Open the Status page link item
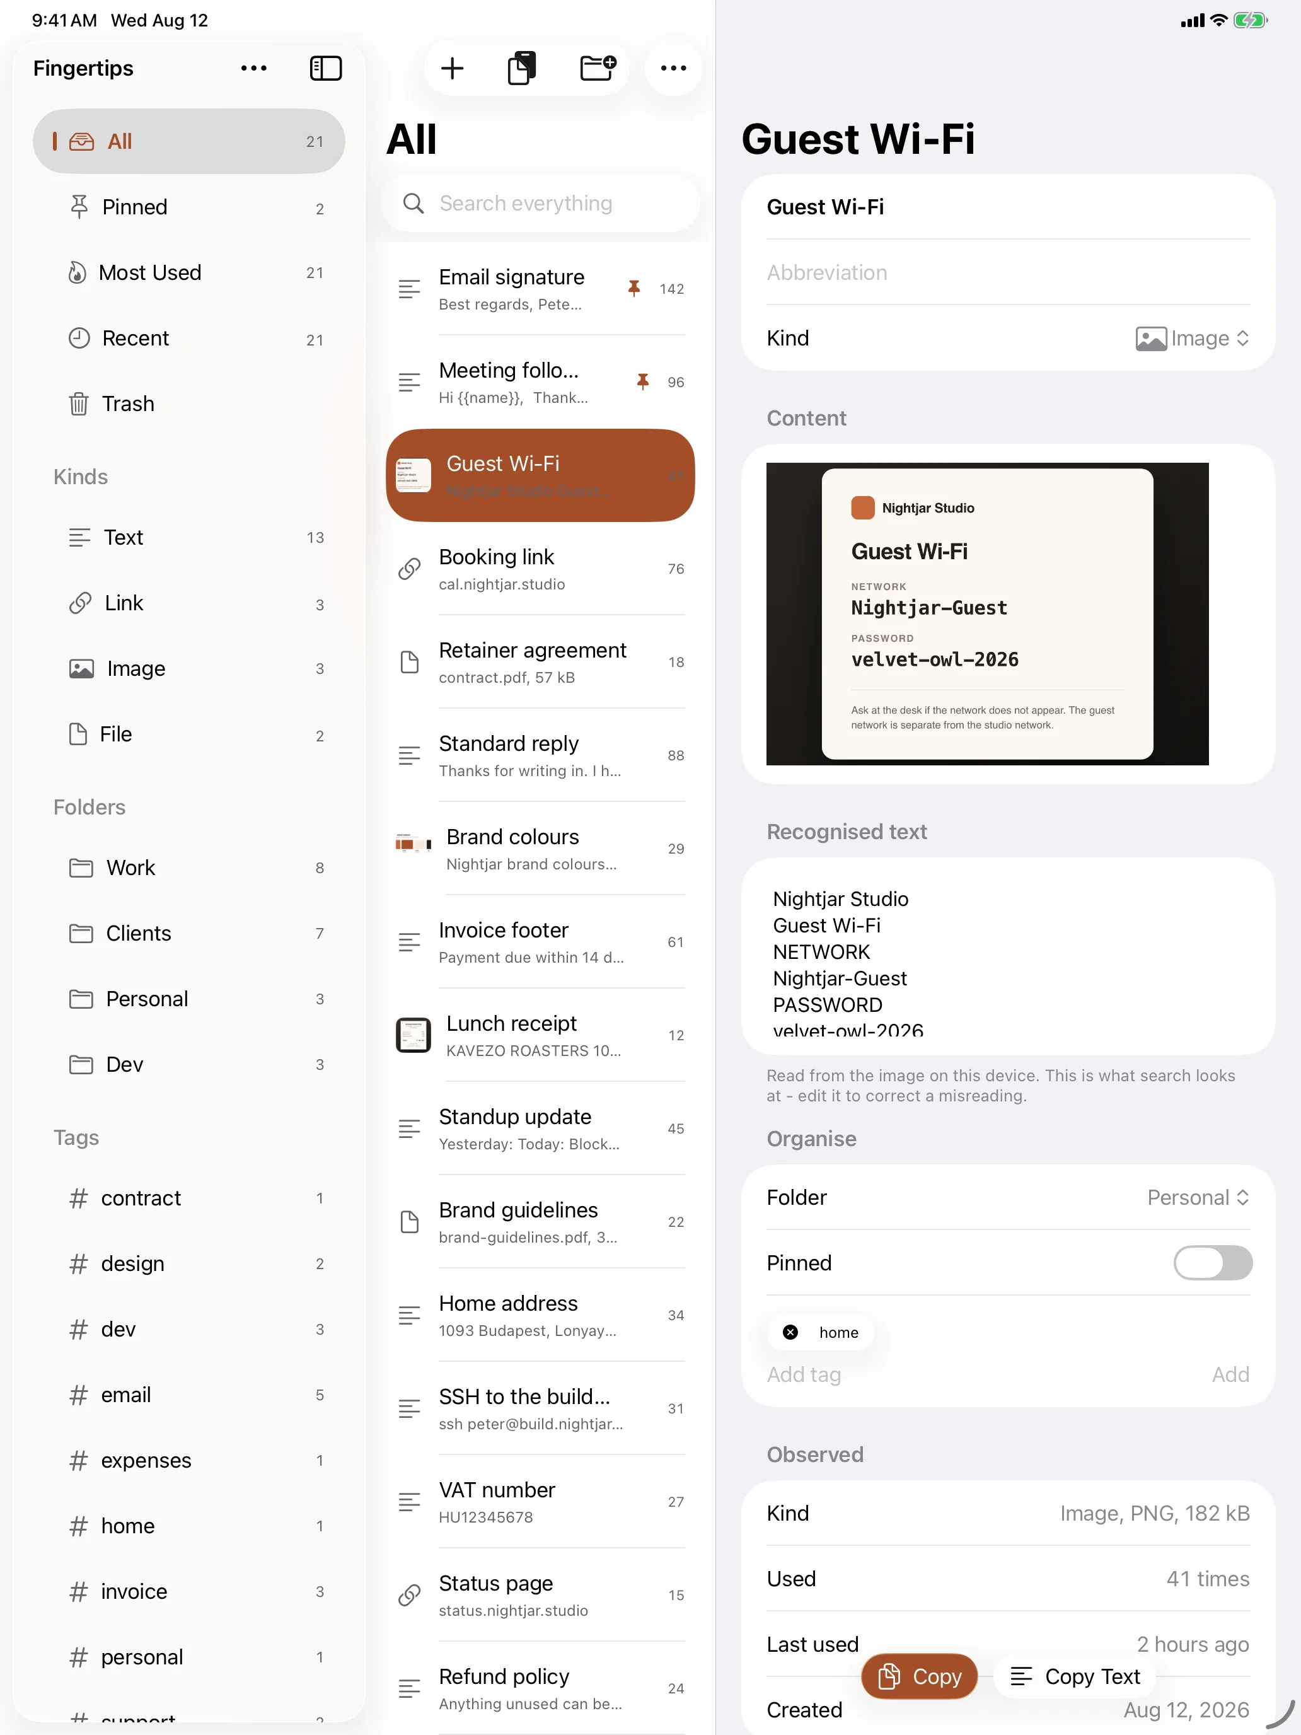The image size is (1301, 1735). point(540,1594)
